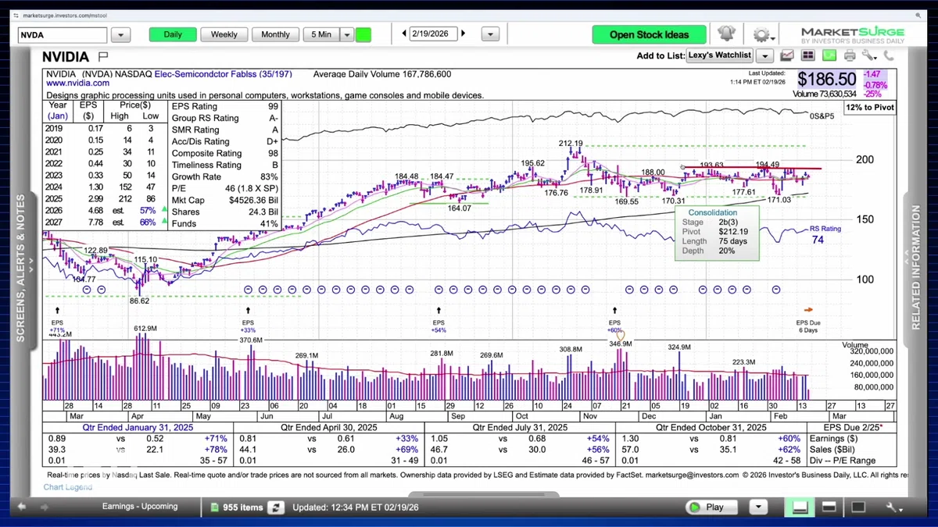Click the orange EPS Due arrow marker
Viewport: 938px width, 527px height.
click(x=808, y=310)
